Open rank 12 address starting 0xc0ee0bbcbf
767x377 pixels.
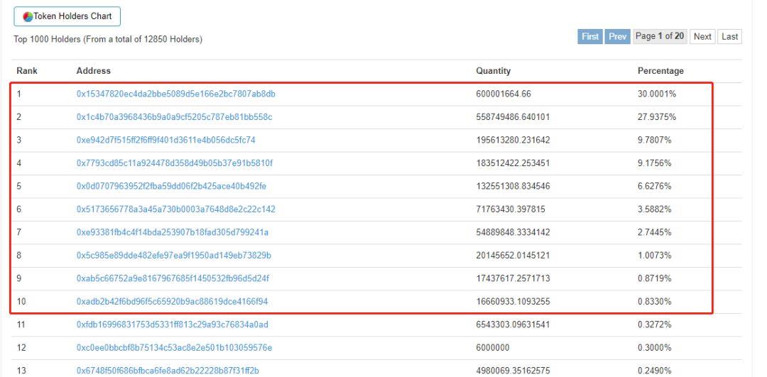[x=174, y=347]
